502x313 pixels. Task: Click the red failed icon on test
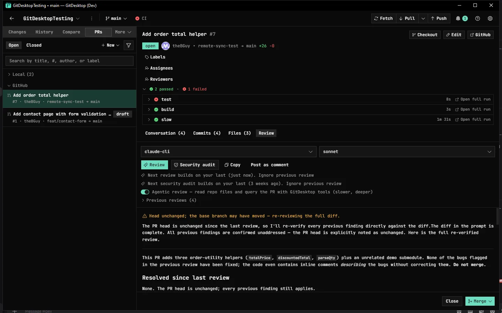tap(156, 99)
